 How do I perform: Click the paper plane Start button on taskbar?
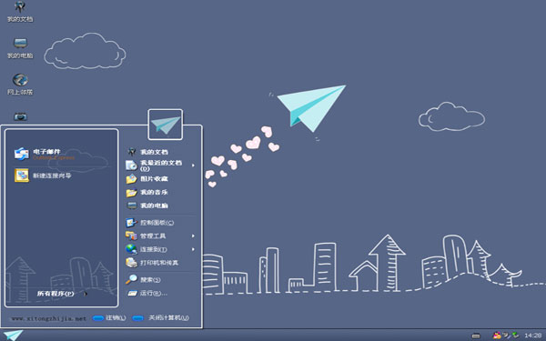(x=14, y=336)
